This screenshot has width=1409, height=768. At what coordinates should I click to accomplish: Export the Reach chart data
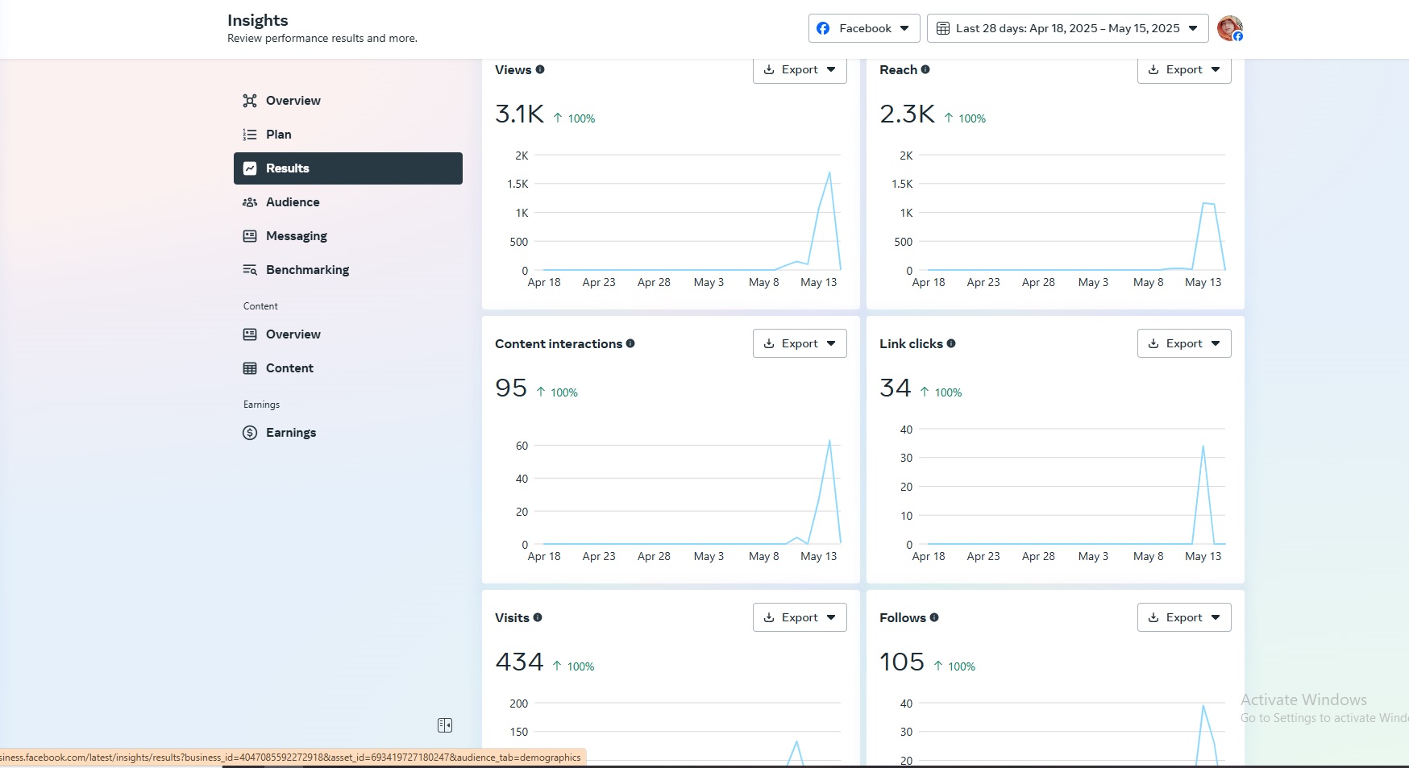1183,70
